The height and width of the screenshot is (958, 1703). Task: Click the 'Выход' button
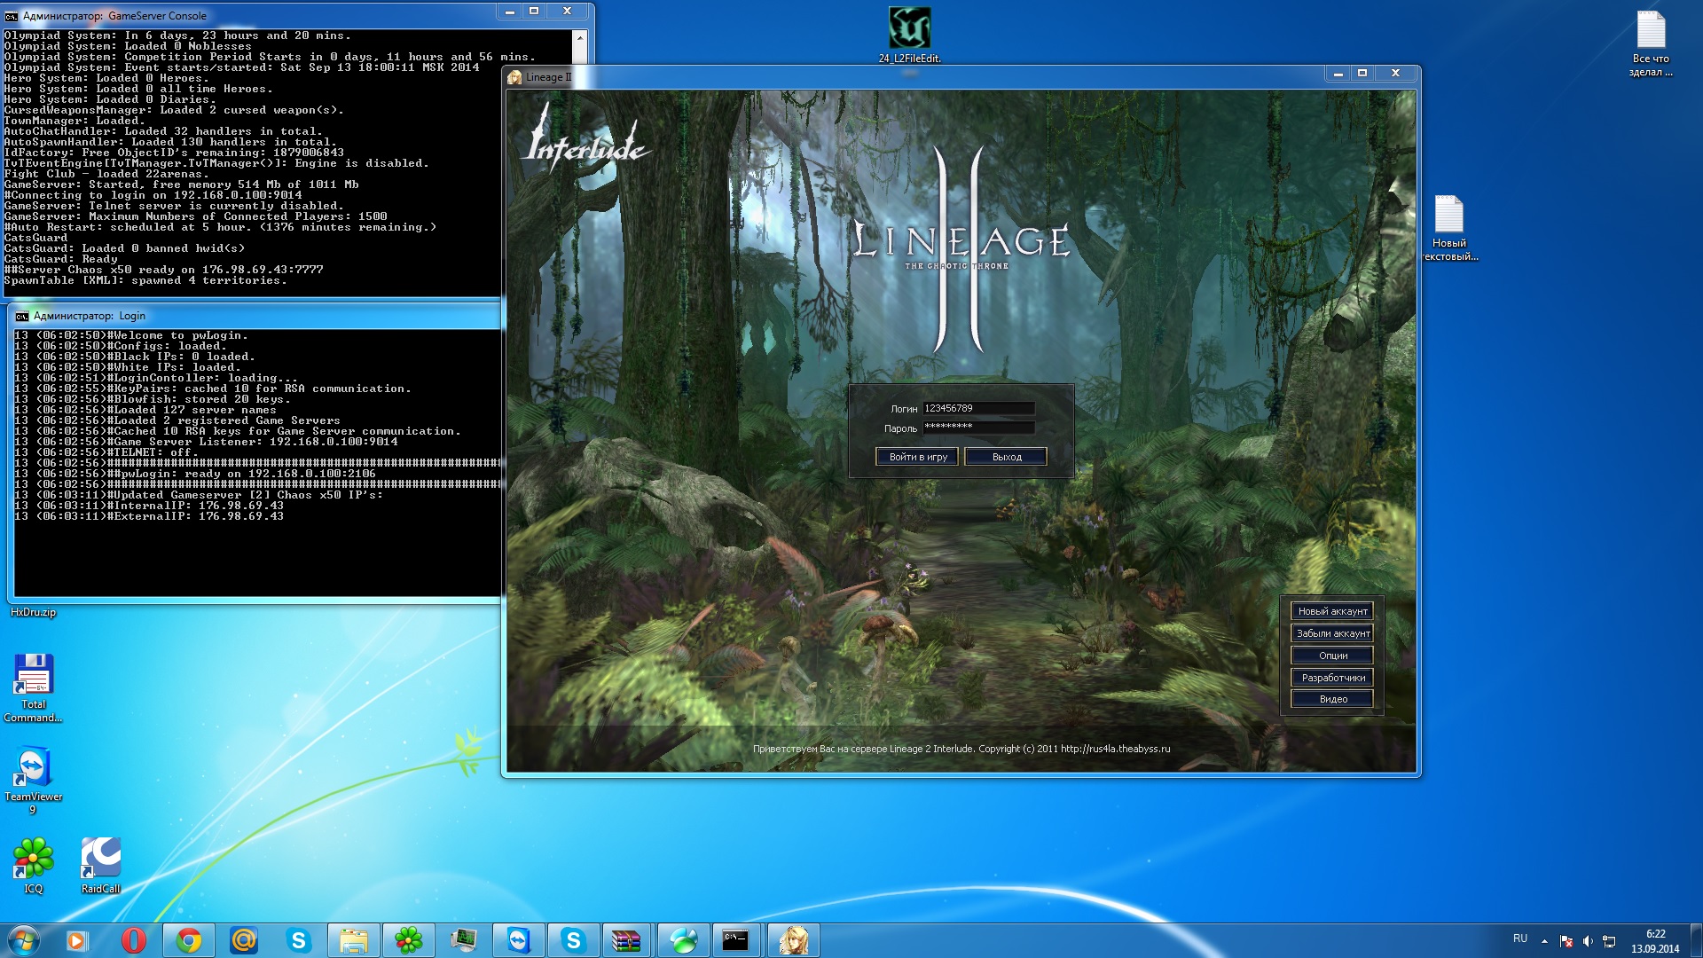point(1006,457)
